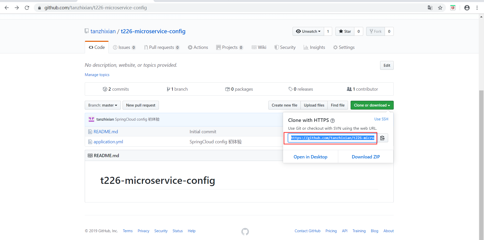Open the Issues tab
Screen dimensions: 484x240
click(124, 47)
